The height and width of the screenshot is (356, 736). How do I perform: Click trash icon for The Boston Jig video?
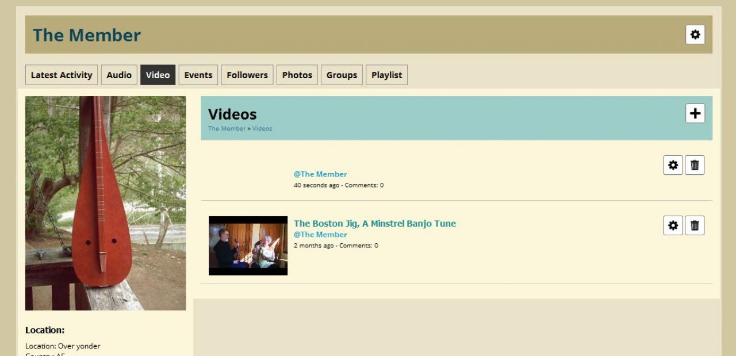(x=695, y=225)
